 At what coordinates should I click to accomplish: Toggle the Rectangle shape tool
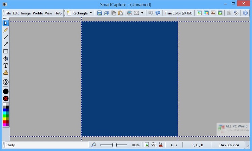(x=6, y=51)
